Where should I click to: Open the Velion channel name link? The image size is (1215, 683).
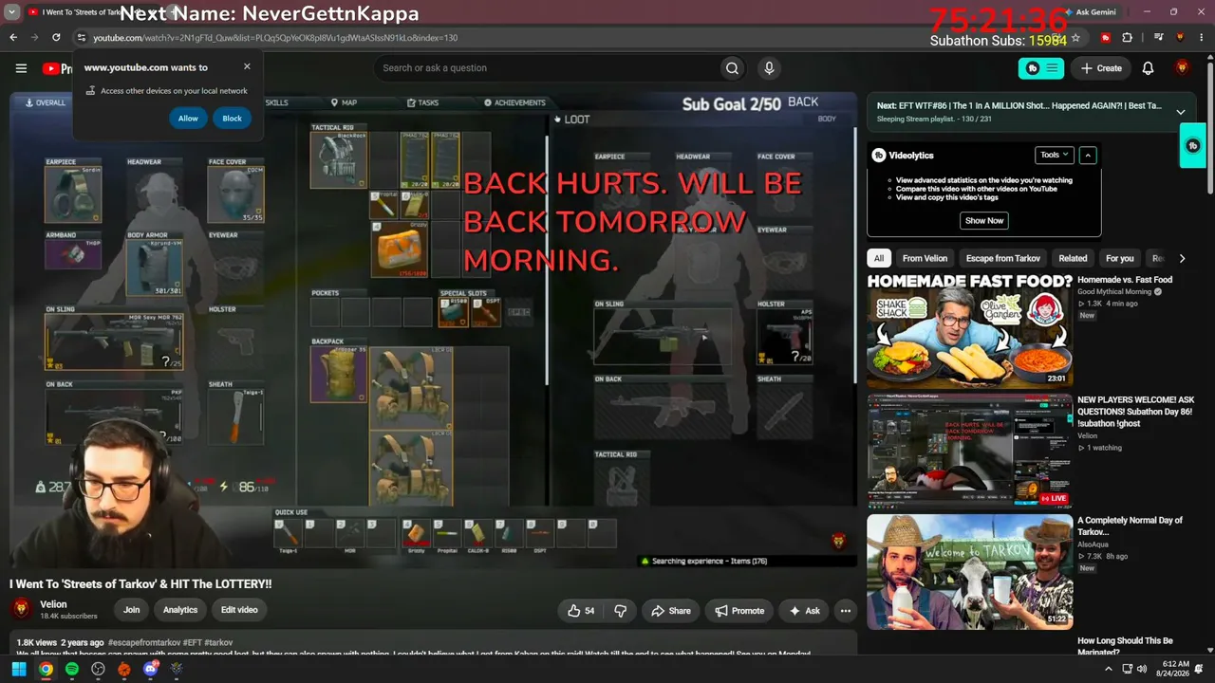coord(53,604)
